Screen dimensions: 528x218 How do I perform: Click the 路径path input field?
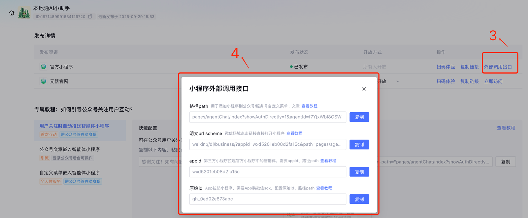point(267,117)
